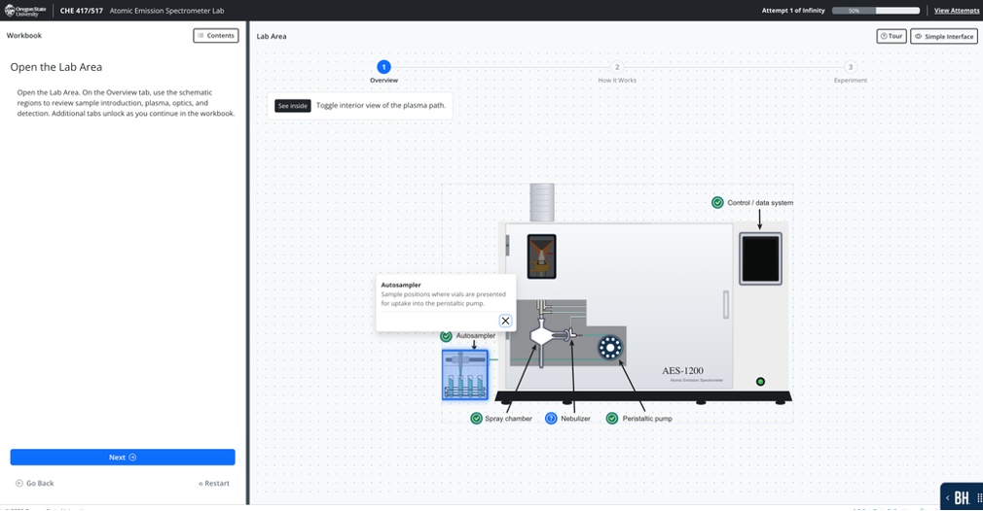Open the View Attempts link
Screen dimensions: 983x511
pyautogui.click(x=956, y=11)
